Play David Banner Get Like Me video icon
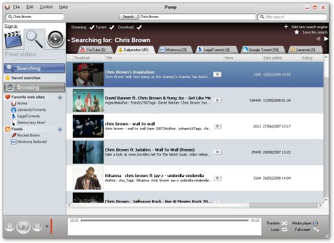The width and height of the screenshot is (334, 243). [x=217, y=100]
